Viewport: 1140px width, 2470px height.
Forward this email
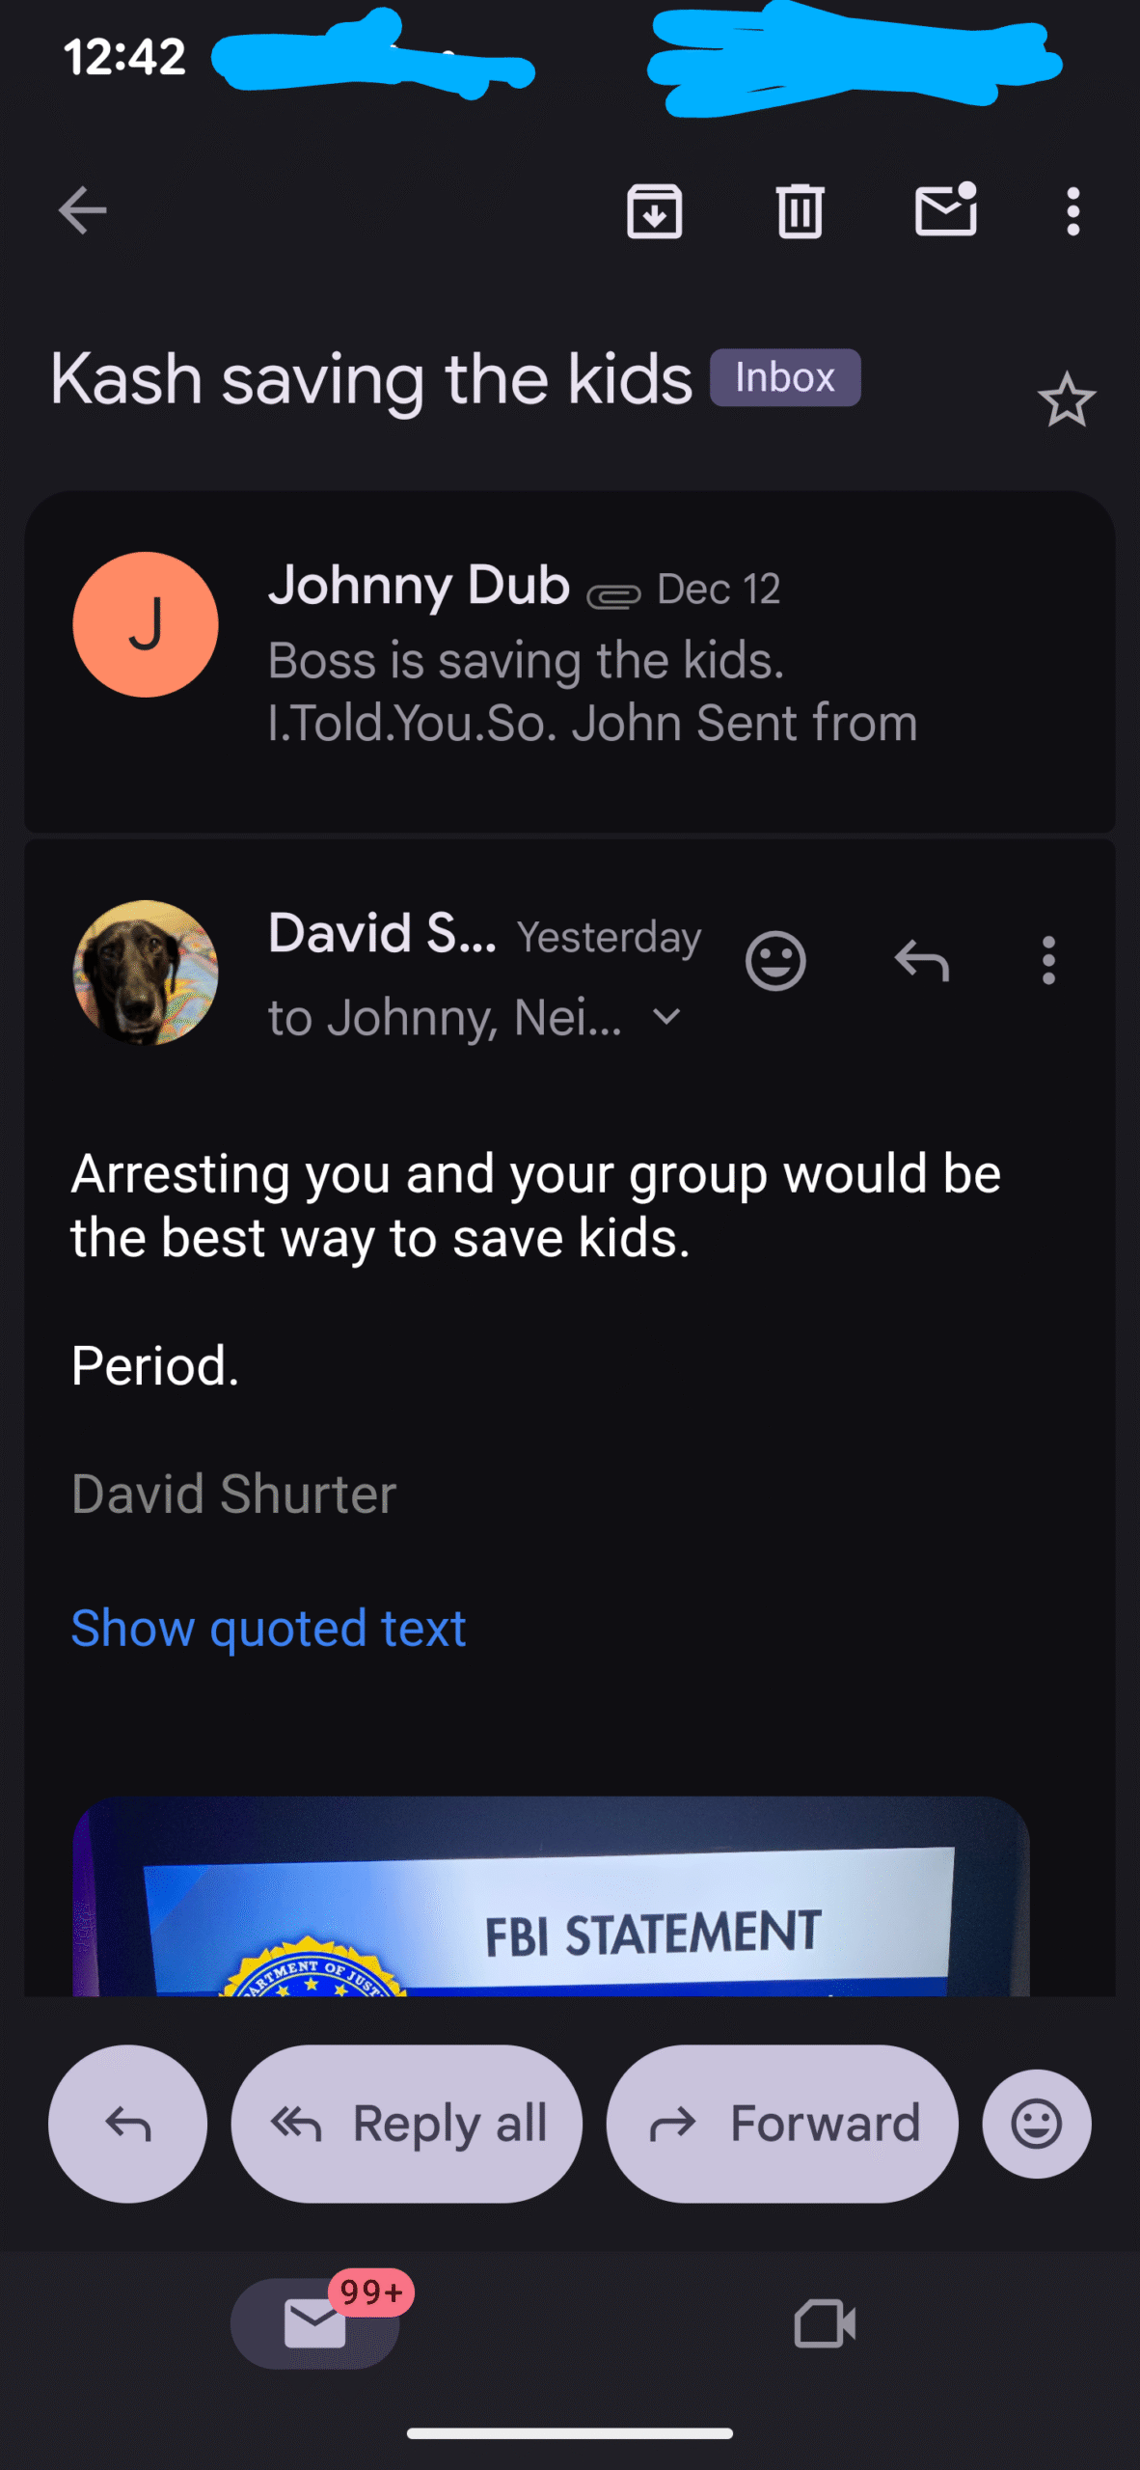(x=782, y=2124)
